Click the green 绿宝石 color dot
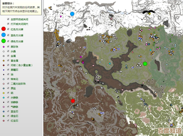Screen dimensions: 183x136 (3, 116)
